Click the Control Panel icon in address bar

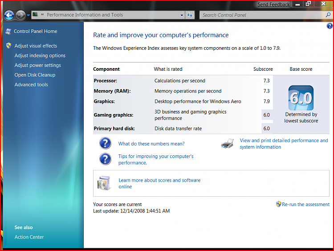pos(35,15)
